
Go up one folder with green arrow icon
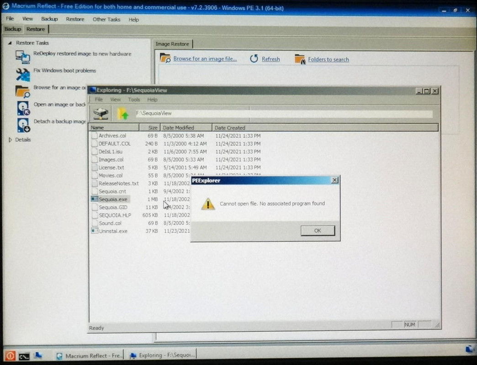click(x=123, y=114)
